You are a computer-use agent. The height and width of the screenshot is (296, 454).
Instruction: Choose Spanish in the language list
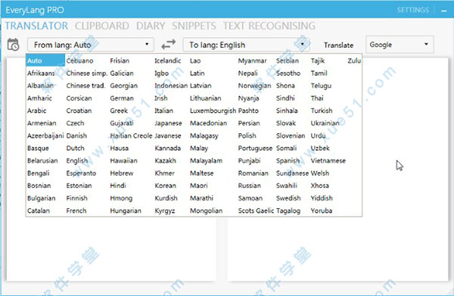(x=288, y=160)
